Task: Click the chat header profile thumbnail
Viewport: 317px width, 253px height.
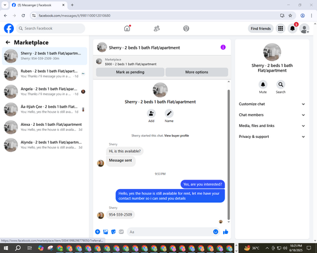Action: [102, 47]
